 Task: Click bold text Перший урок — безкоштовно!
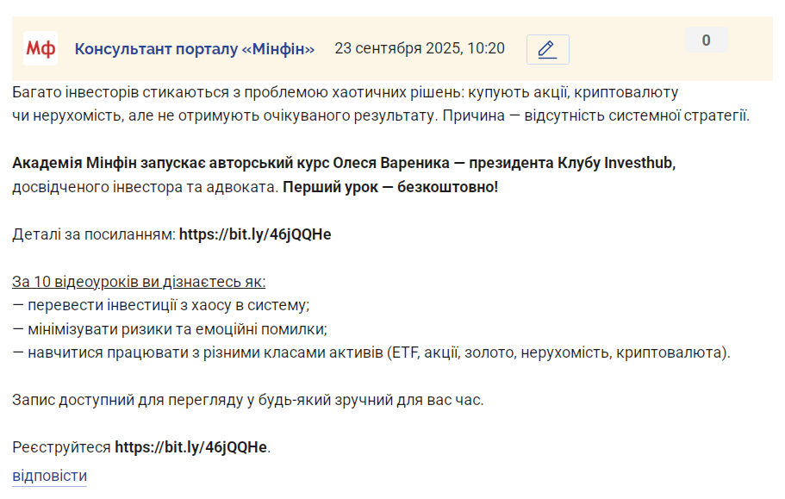(390, 187)
